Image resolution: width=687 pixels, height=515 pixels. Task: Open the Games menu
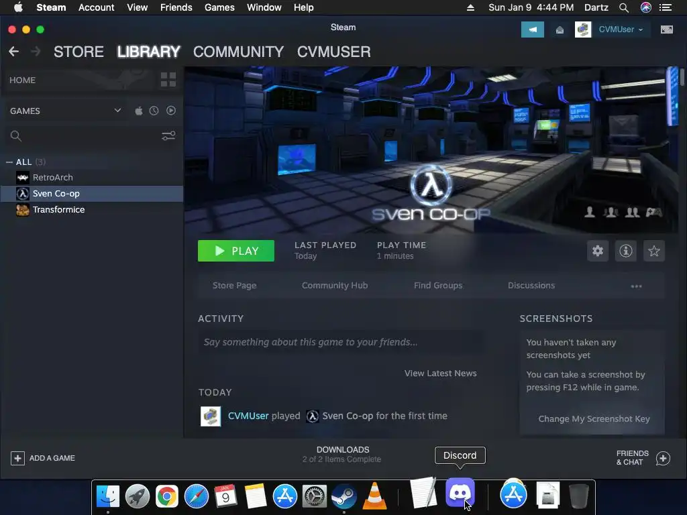point(219,7)
